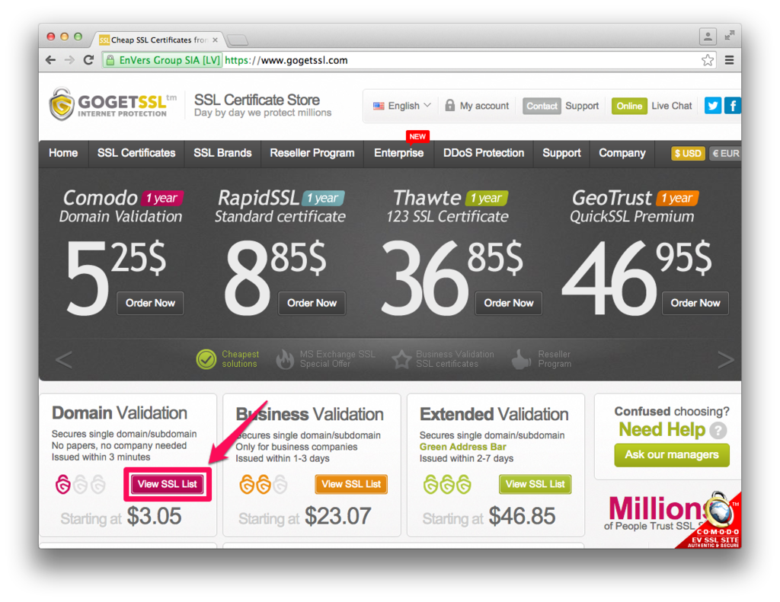
Task: Click the Chrome user profile icon
Action: pos(708,36)
